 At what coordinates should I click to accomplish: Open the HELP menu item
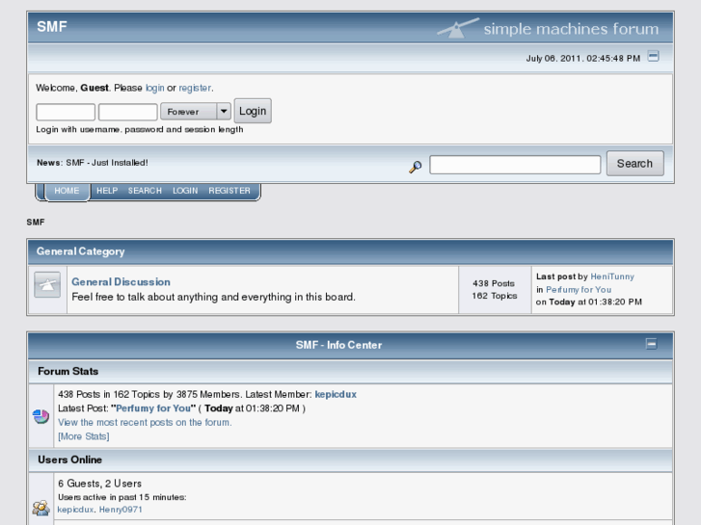(x=107, y=191)
